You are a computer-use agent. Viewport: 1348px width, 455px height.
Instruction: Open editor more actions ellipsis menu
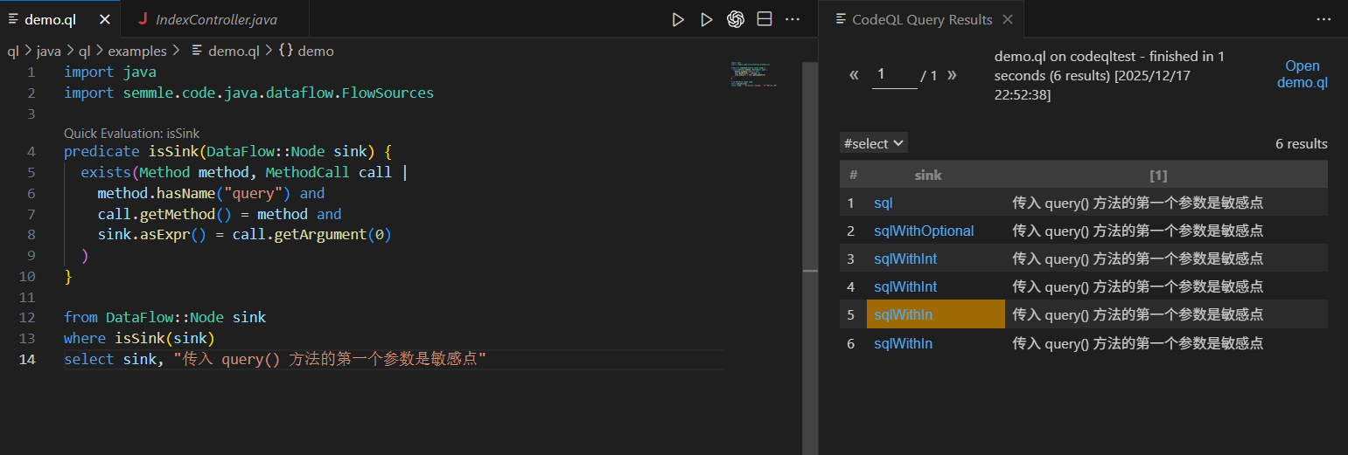pyautogui.click(x=793, y=19)
